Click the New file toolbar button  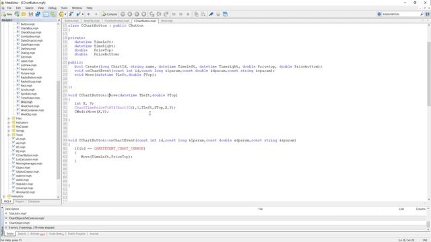pos(7,14)
